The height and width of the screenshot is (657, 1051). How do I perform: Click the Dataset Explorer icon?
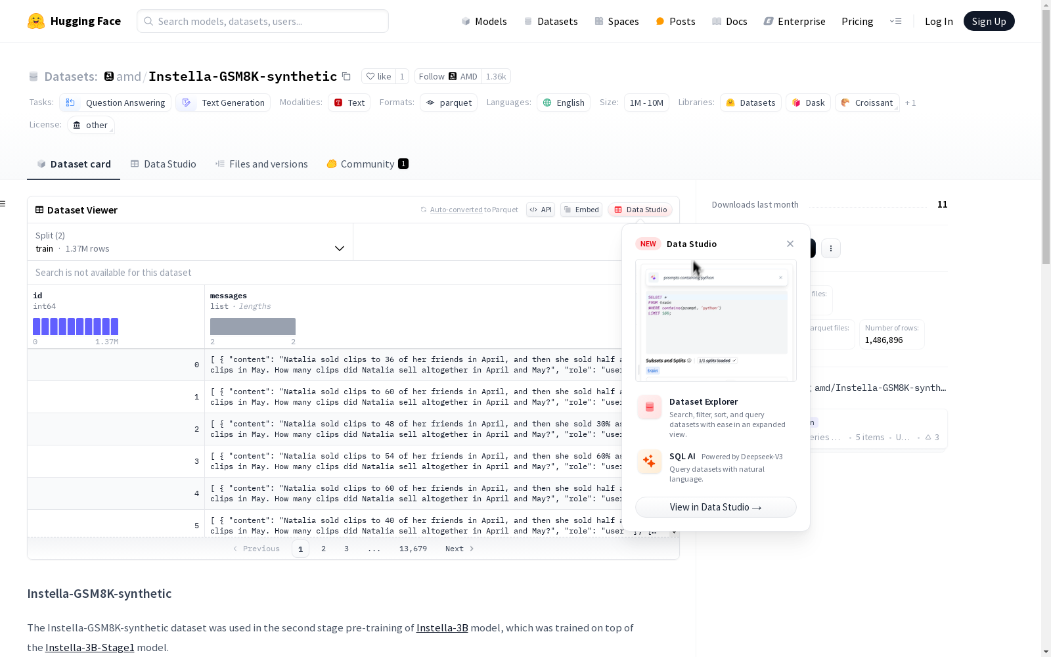pos(650,407)
